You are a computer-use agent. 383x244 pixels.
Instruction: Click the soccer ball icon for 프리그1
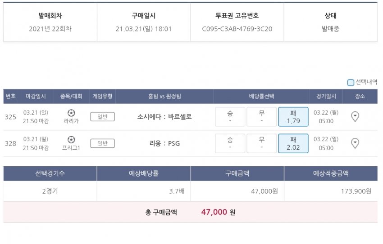pyautogui.click(x=71, y=140)
